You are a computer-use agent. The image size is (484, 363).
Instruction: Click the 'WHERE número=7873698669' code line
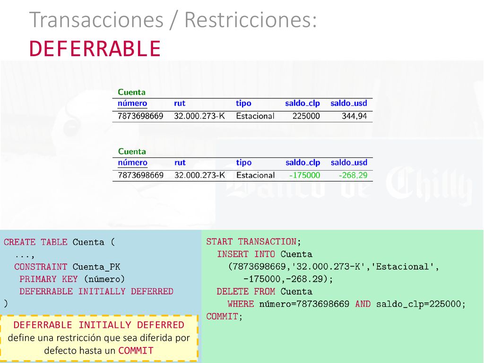coord(346,304)
